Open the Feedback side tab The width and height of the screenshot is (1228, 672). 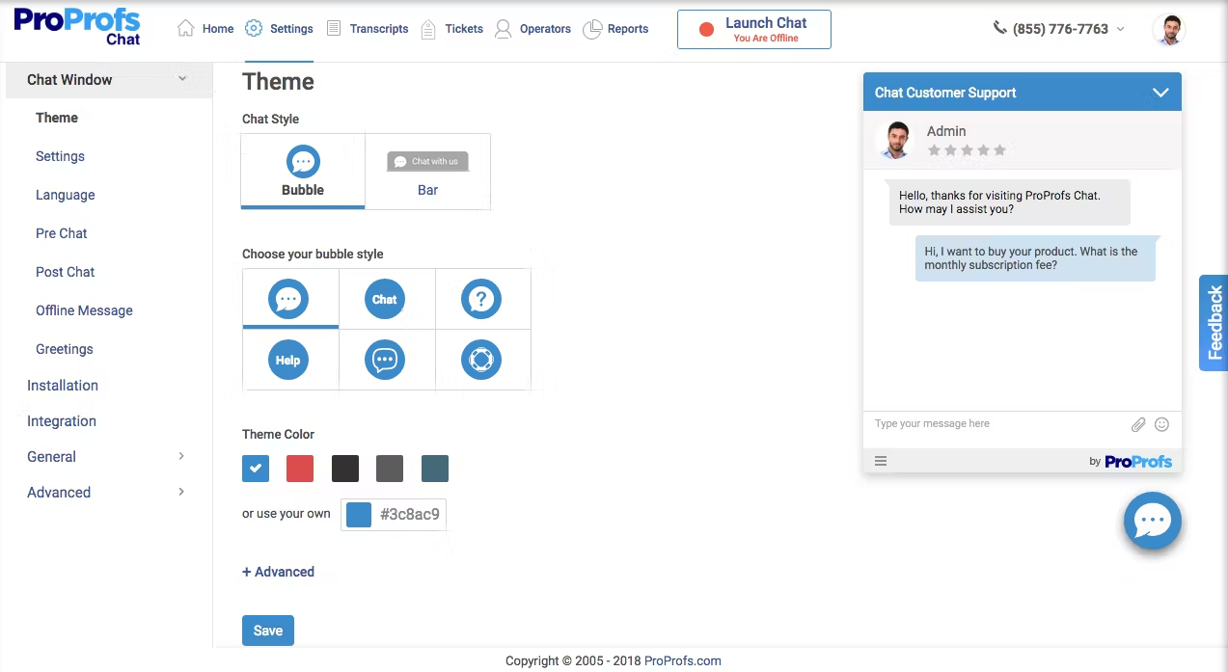click(x=1214, y=323)
